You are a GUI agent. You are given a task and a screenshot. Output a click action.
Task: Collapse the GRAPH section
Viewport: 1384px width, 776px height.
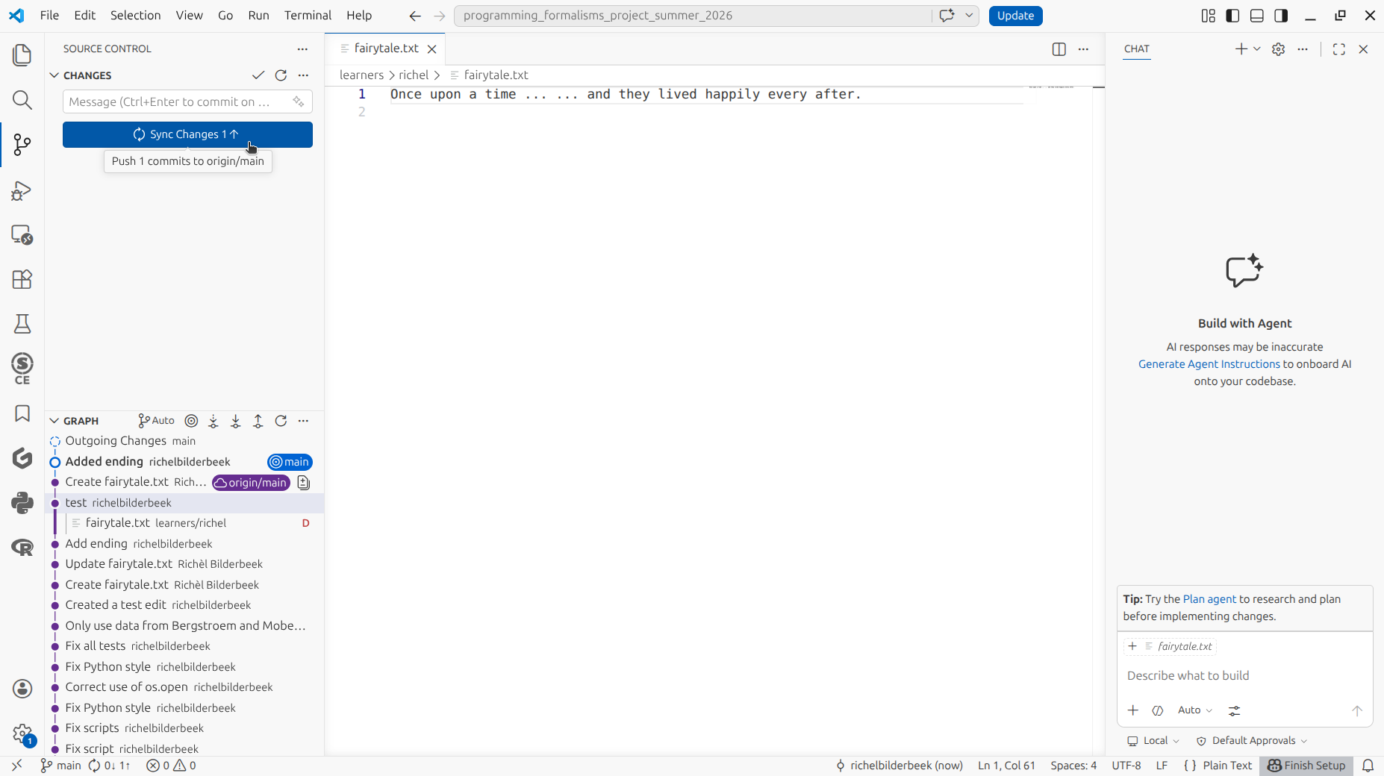[x=54, y=421]
